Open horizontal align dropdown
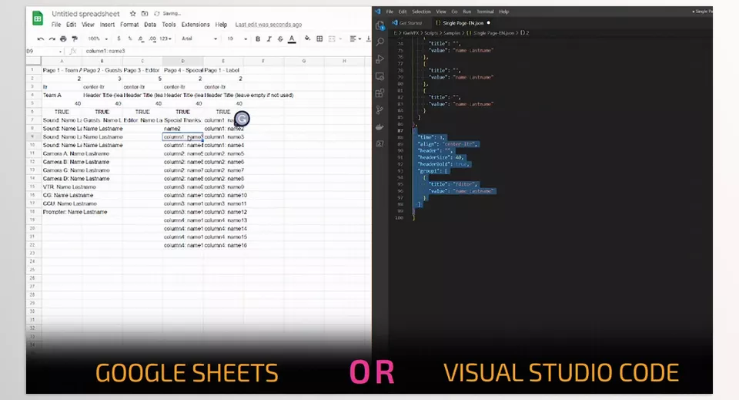This screenshot has height=400, width=739. coord(356,39)
